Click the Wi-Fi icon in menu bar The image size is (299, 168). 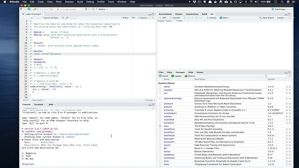pos(251,2)
